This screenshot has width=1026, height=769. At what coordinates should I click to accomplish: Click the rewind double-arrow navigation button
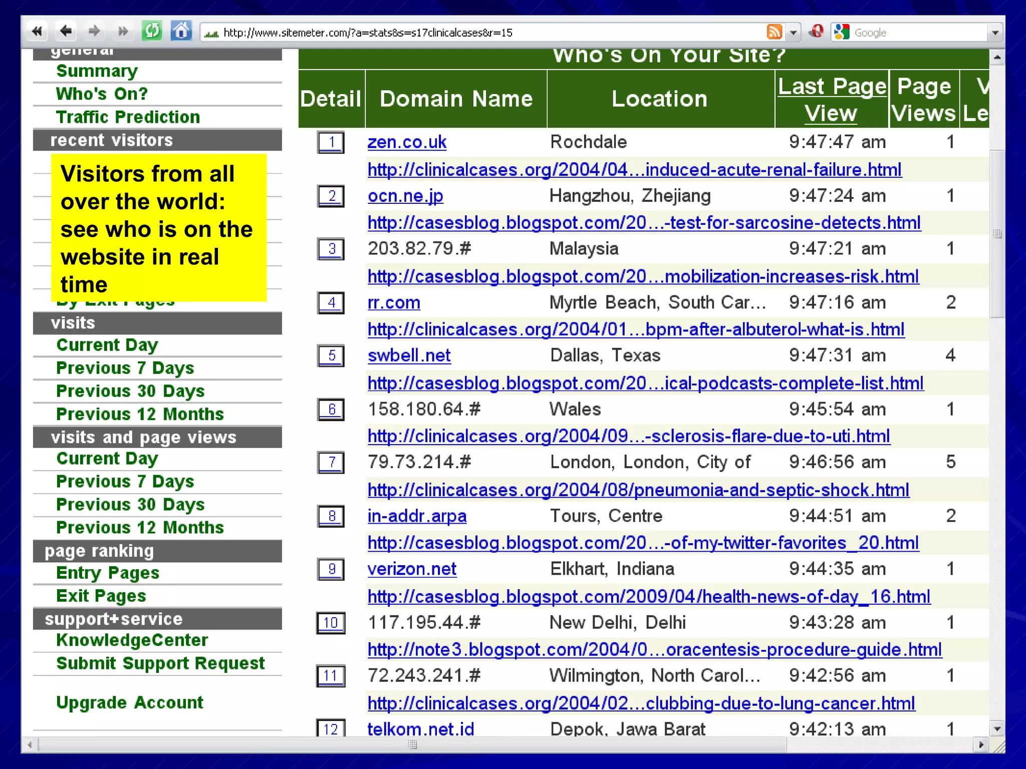(37, 32)
